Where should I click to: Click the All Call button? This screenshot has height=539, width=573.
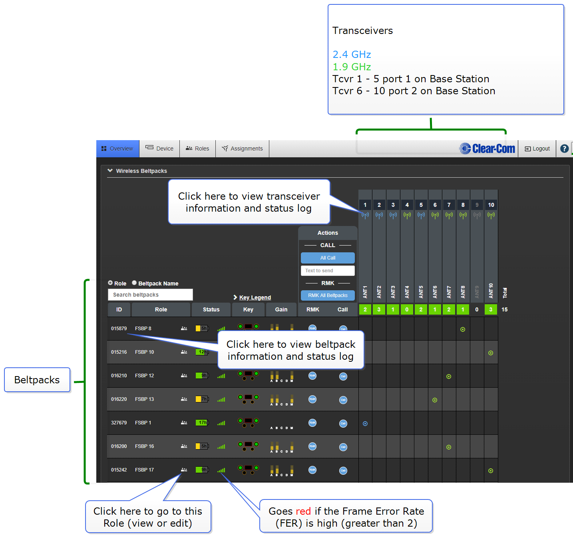(x=328, y=258)
